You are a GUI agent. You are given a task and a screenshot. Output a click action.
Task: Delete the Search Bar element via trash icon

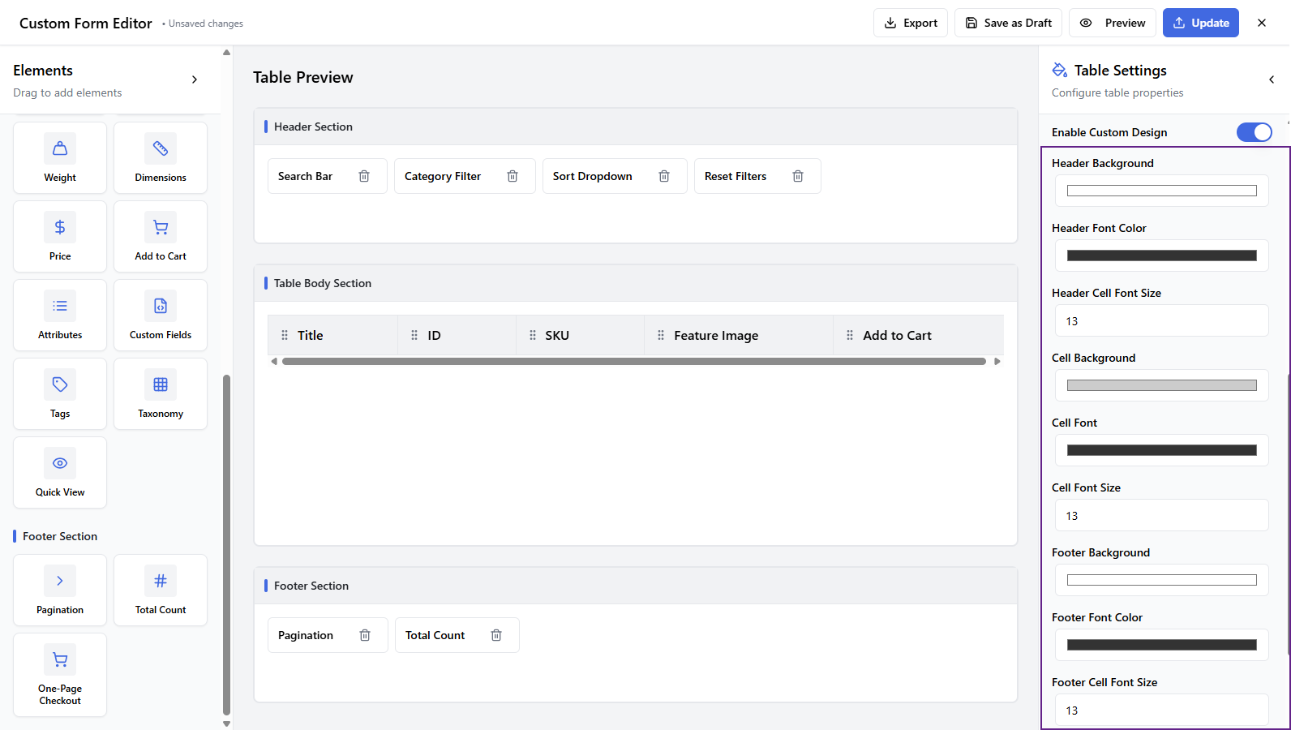(x=364, y=176)
